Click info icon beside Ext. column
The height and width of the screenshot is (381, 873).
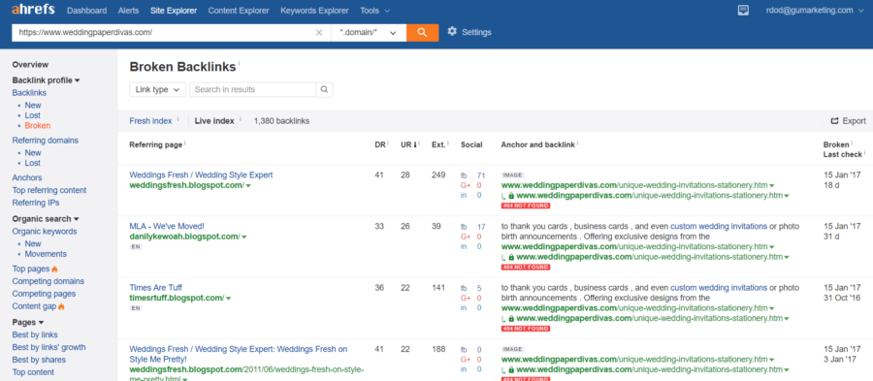click(448, 143)
